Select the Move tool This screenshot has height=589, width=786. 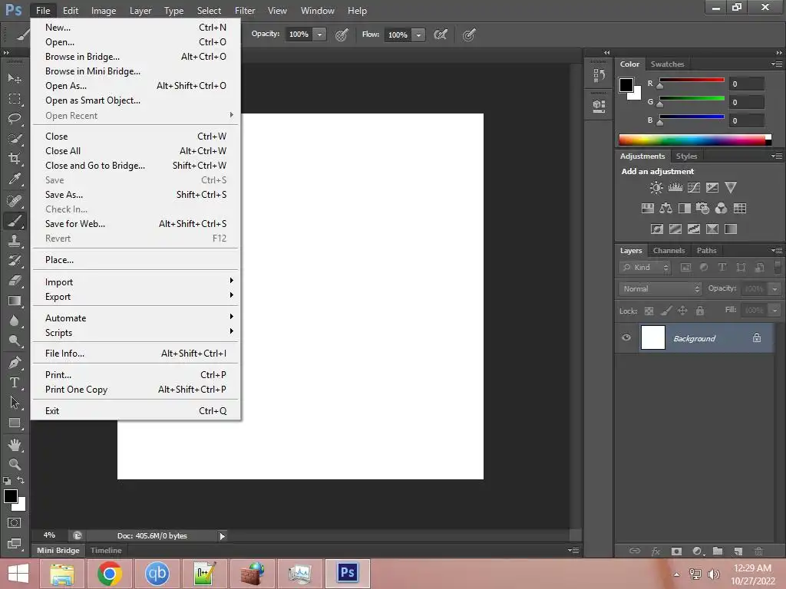point(14,78)
